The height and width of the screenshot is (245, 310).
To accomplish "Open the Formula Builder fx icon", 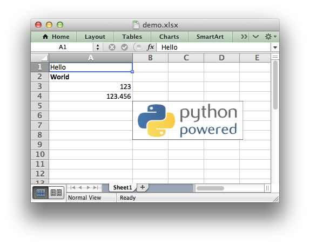I will [151, 47].
